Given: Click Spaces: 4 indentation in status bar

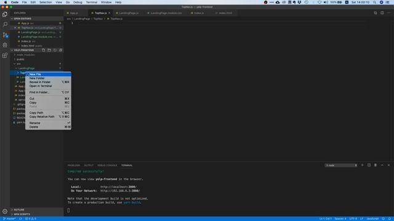Looking at the screenshot, I should (340, 219).
